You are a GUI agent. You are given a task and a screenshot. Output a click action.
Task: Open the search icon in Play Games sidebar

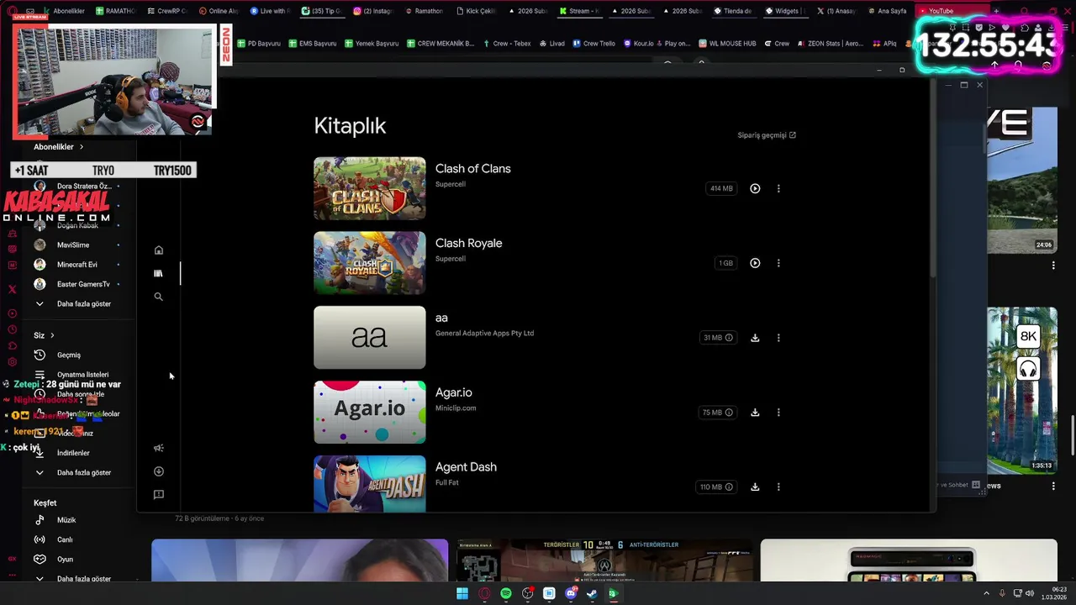[x=158, y=297]
